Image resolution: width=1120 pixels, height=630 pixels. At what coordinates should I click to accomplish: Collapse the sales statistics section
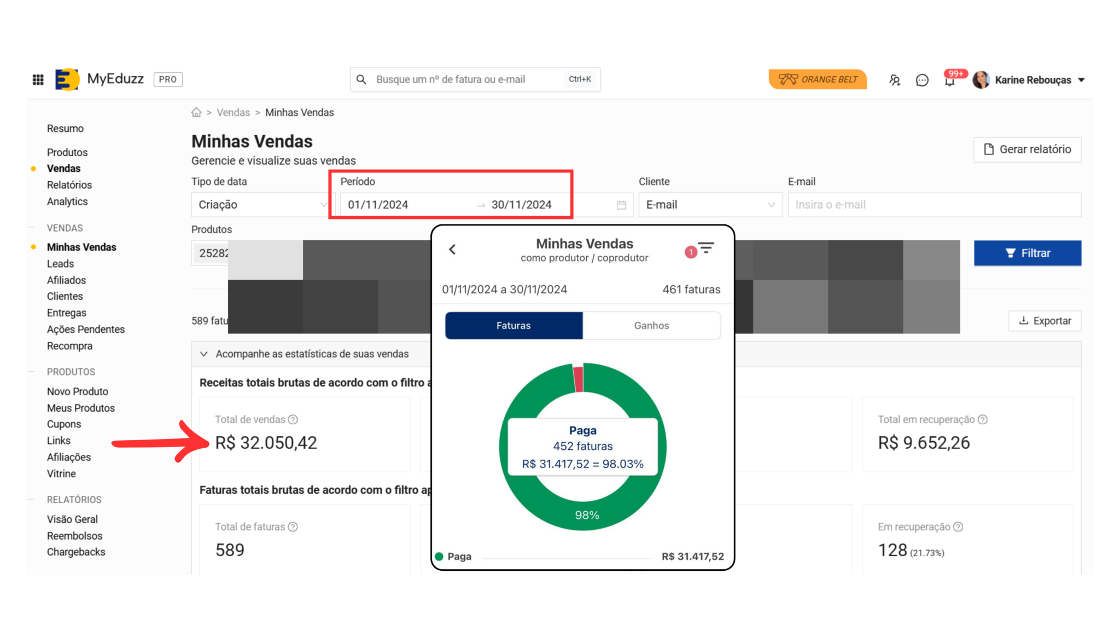pyautogui.click(x=204, y=354)
